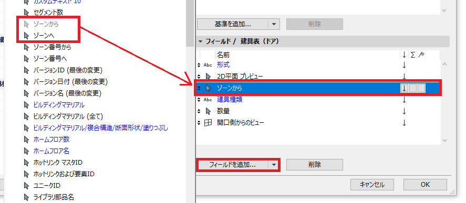The height and width of the screenshot is (203, 466).
Task: Select ビルディングマテリアル/複合構造/断面形状/塗りつぶし entry
Action: [101, 128]
